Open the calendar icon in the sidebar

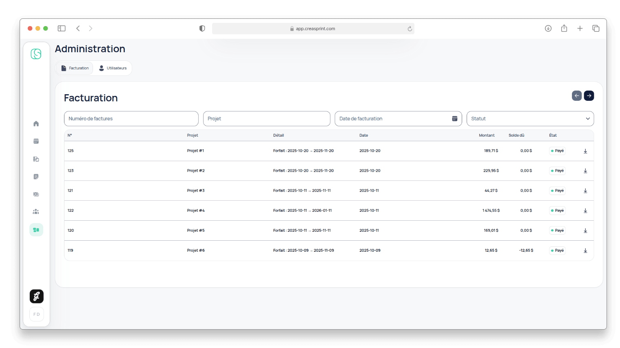36,141
